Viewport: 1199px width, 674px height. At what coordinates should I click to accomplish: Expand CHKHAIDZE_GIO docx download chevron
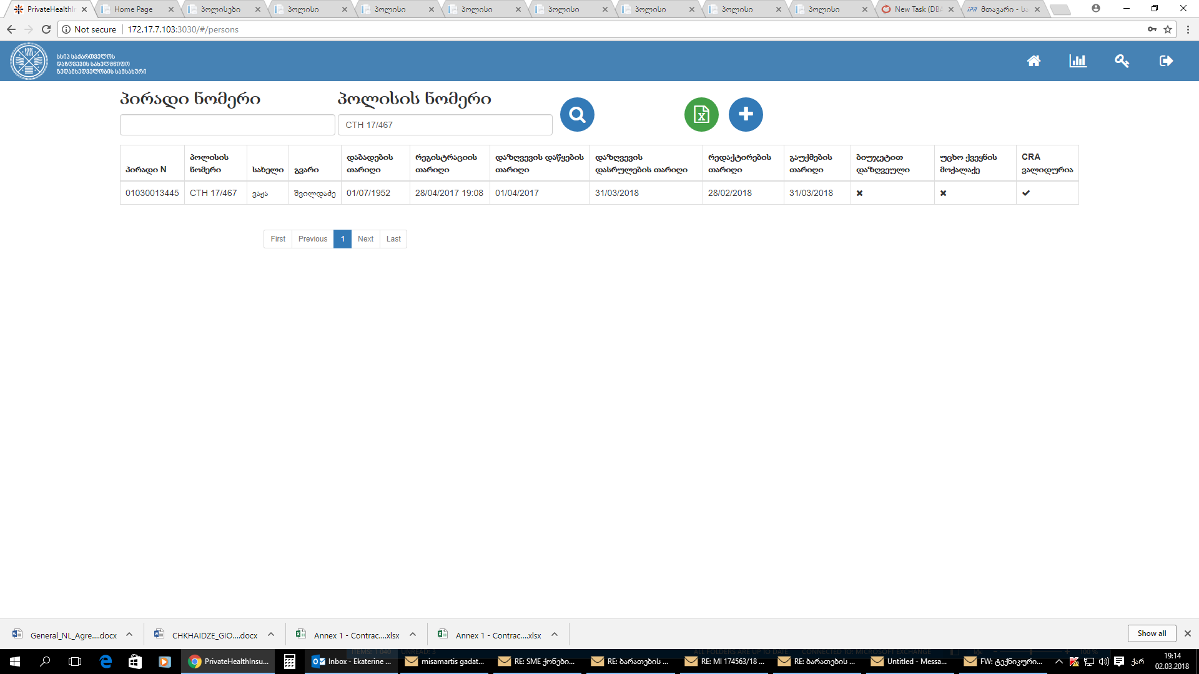[x=271, y=635]
